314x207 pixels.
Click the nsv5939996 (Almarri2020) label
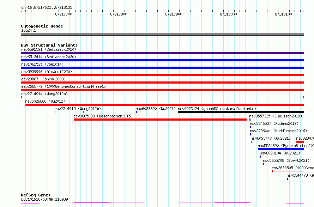click(47, 72)
